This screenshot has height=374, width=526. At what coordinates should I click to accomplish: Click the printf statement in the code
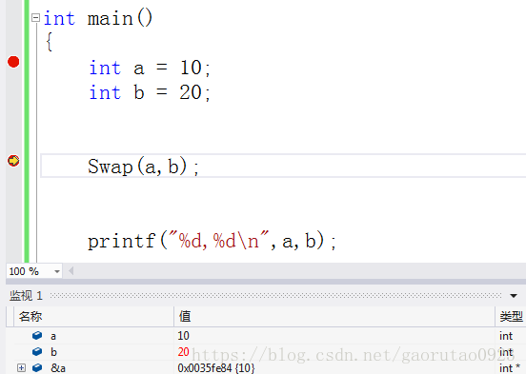pos(212,241)
